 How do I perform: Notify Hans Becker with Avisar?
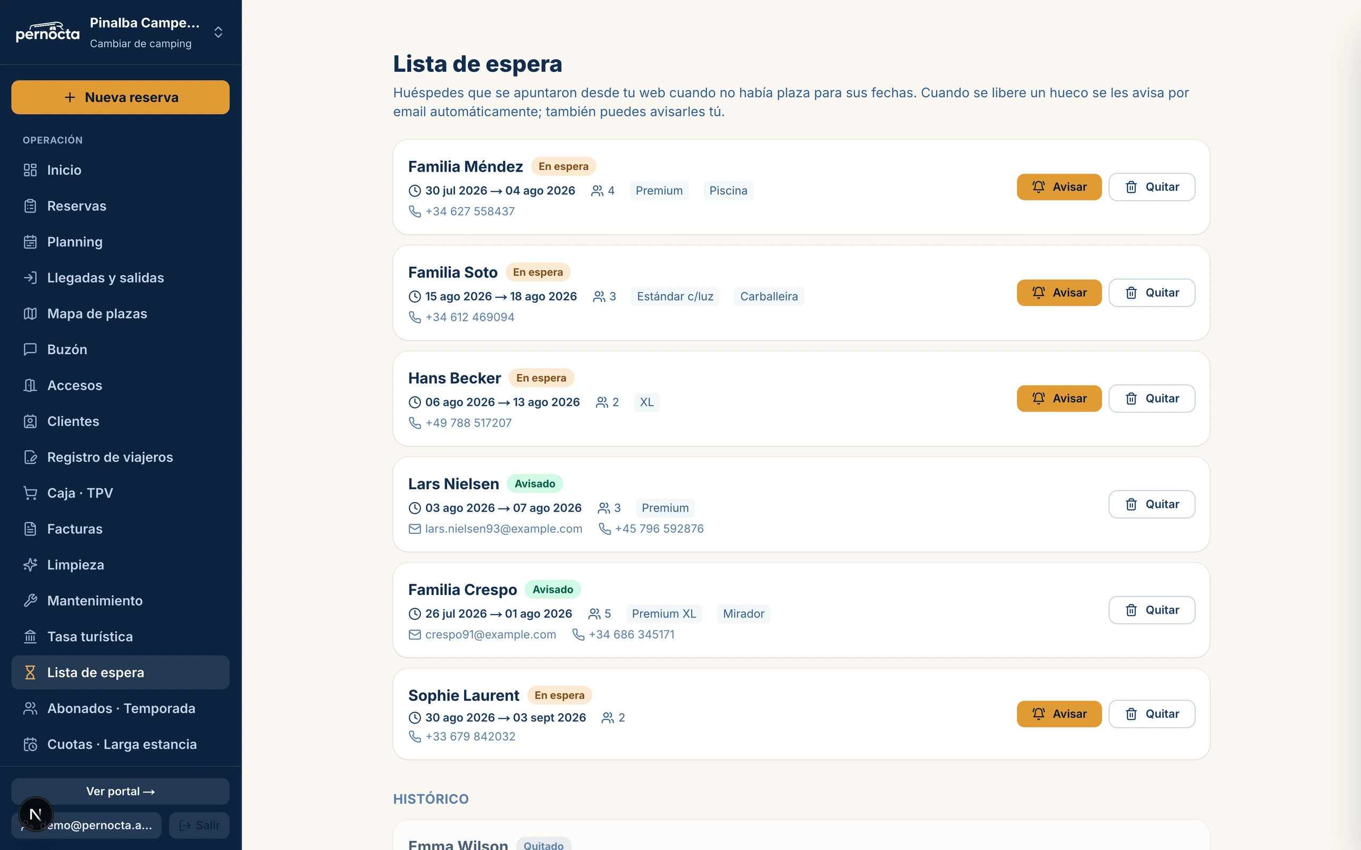coord(1059,398)
